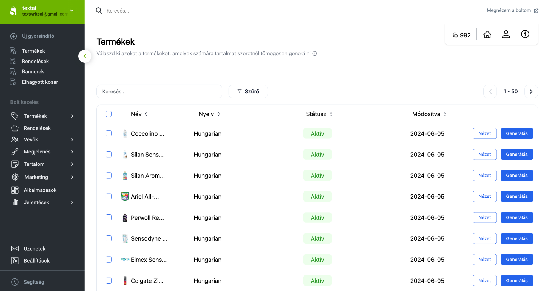This screenshot has height=291, width=548.
Task: Tick the Elmex Sens... row checkbox
Action: [x=109, y=259]
